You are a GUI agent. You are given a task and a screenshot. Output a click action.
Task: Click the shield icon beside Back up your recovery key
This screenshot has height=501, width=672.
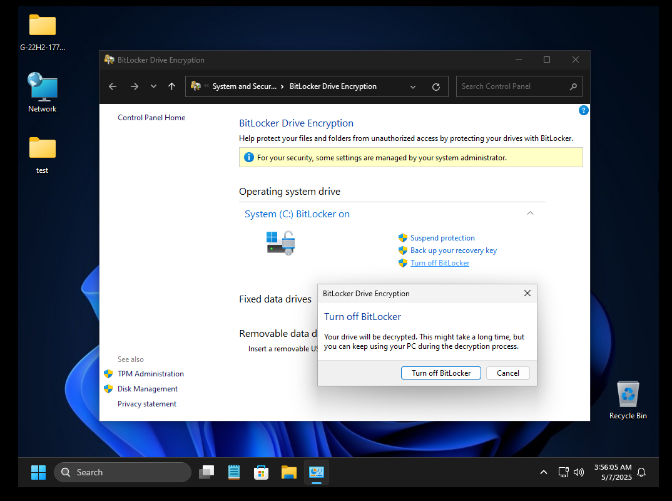pos(403,250)
